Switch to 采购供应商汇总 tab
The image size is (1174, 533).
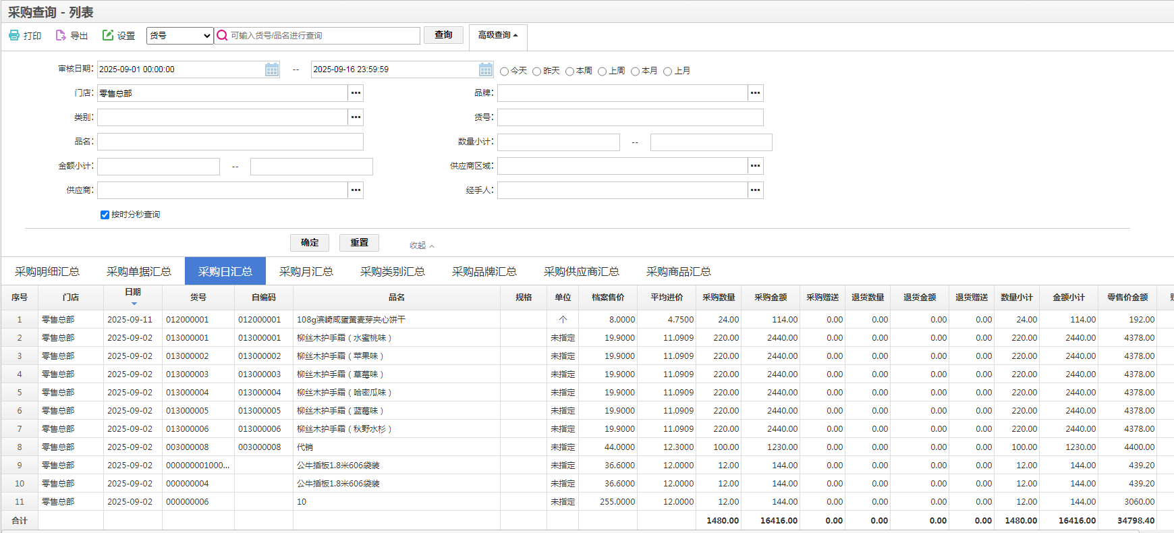point(581,271)
